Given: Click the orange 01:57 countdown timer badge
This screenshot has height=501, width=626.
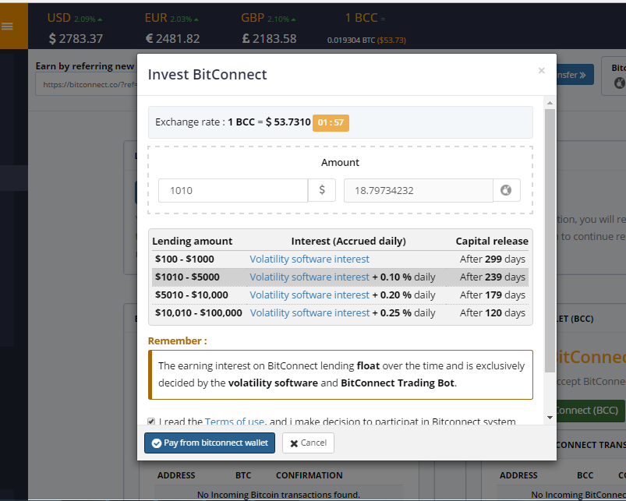Looking at the screenshot, I should tap(331, 122).
